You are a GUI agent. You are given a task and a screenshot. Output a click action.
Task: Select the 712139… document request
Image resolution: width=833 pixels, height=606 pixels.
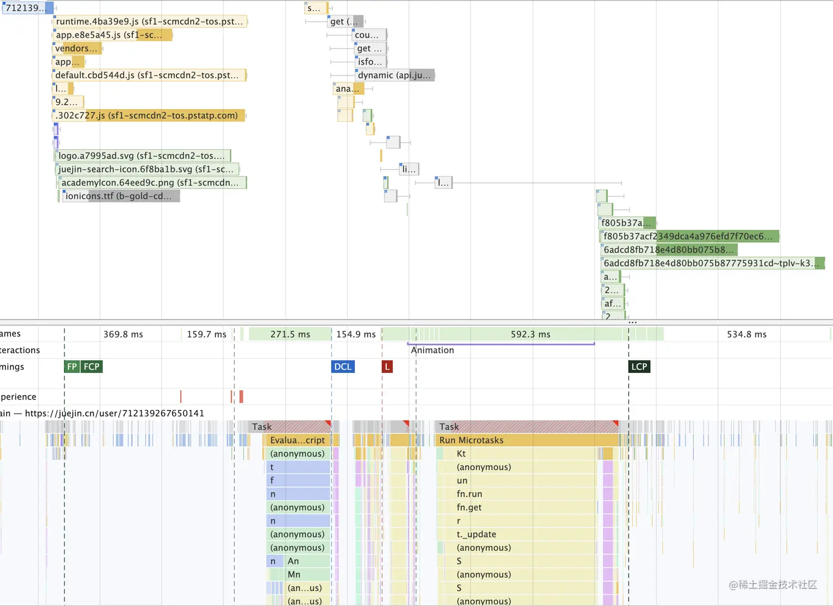[x=28, y=8]
